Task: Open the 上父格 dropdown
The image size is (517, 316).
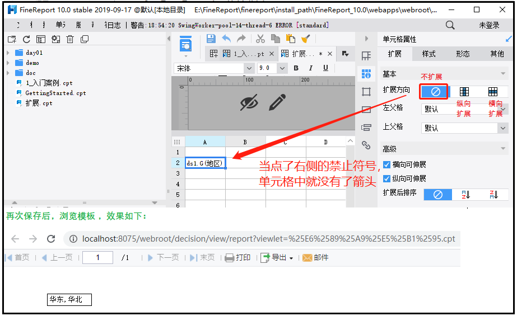Action: (x=502, y=128)
